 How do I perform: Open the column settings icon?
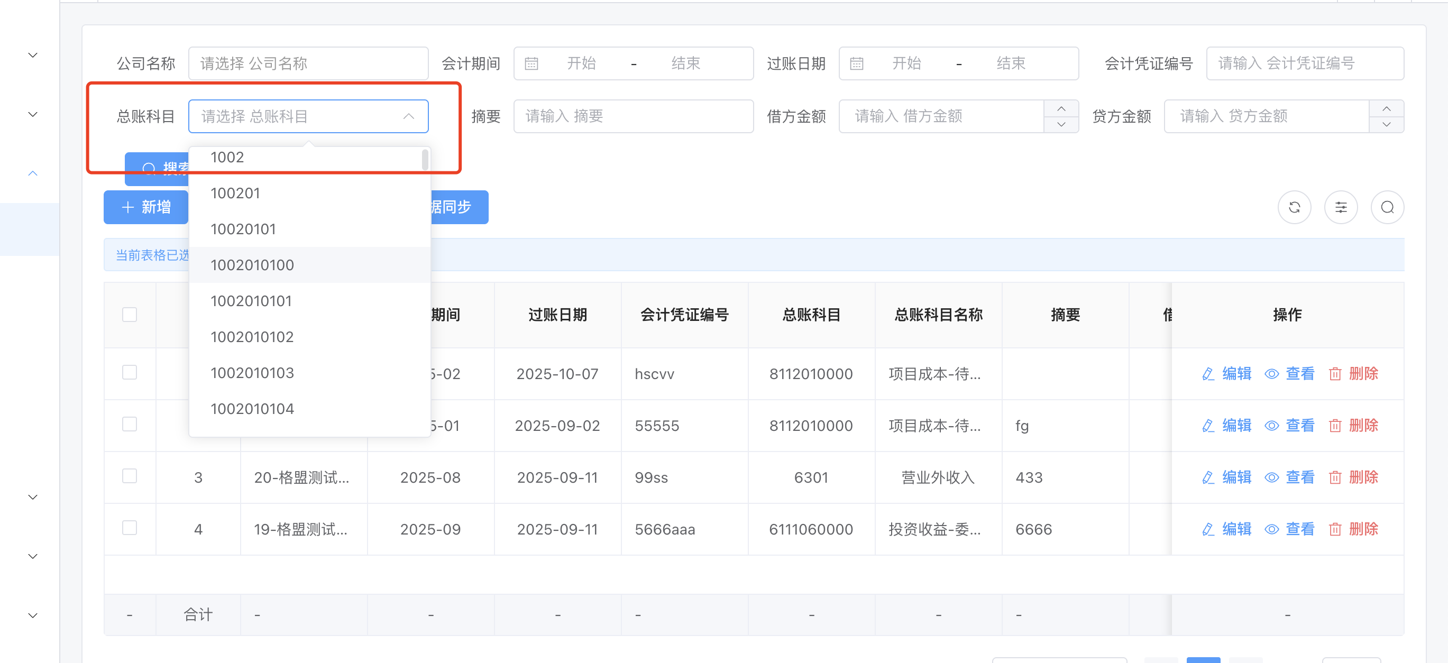(x=1341, y=207)
